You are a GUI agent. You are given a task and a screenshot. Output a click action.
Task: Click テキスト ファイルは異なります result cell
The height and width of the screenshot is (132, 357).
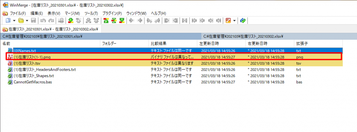tap(172, 63)
